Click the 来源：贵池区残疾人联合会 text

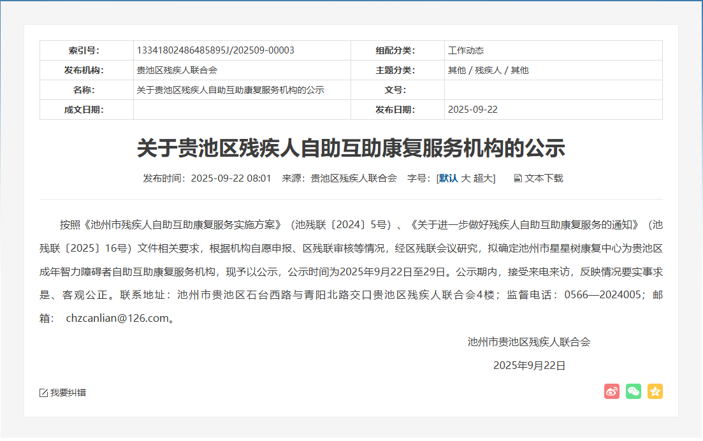(339, 178)
